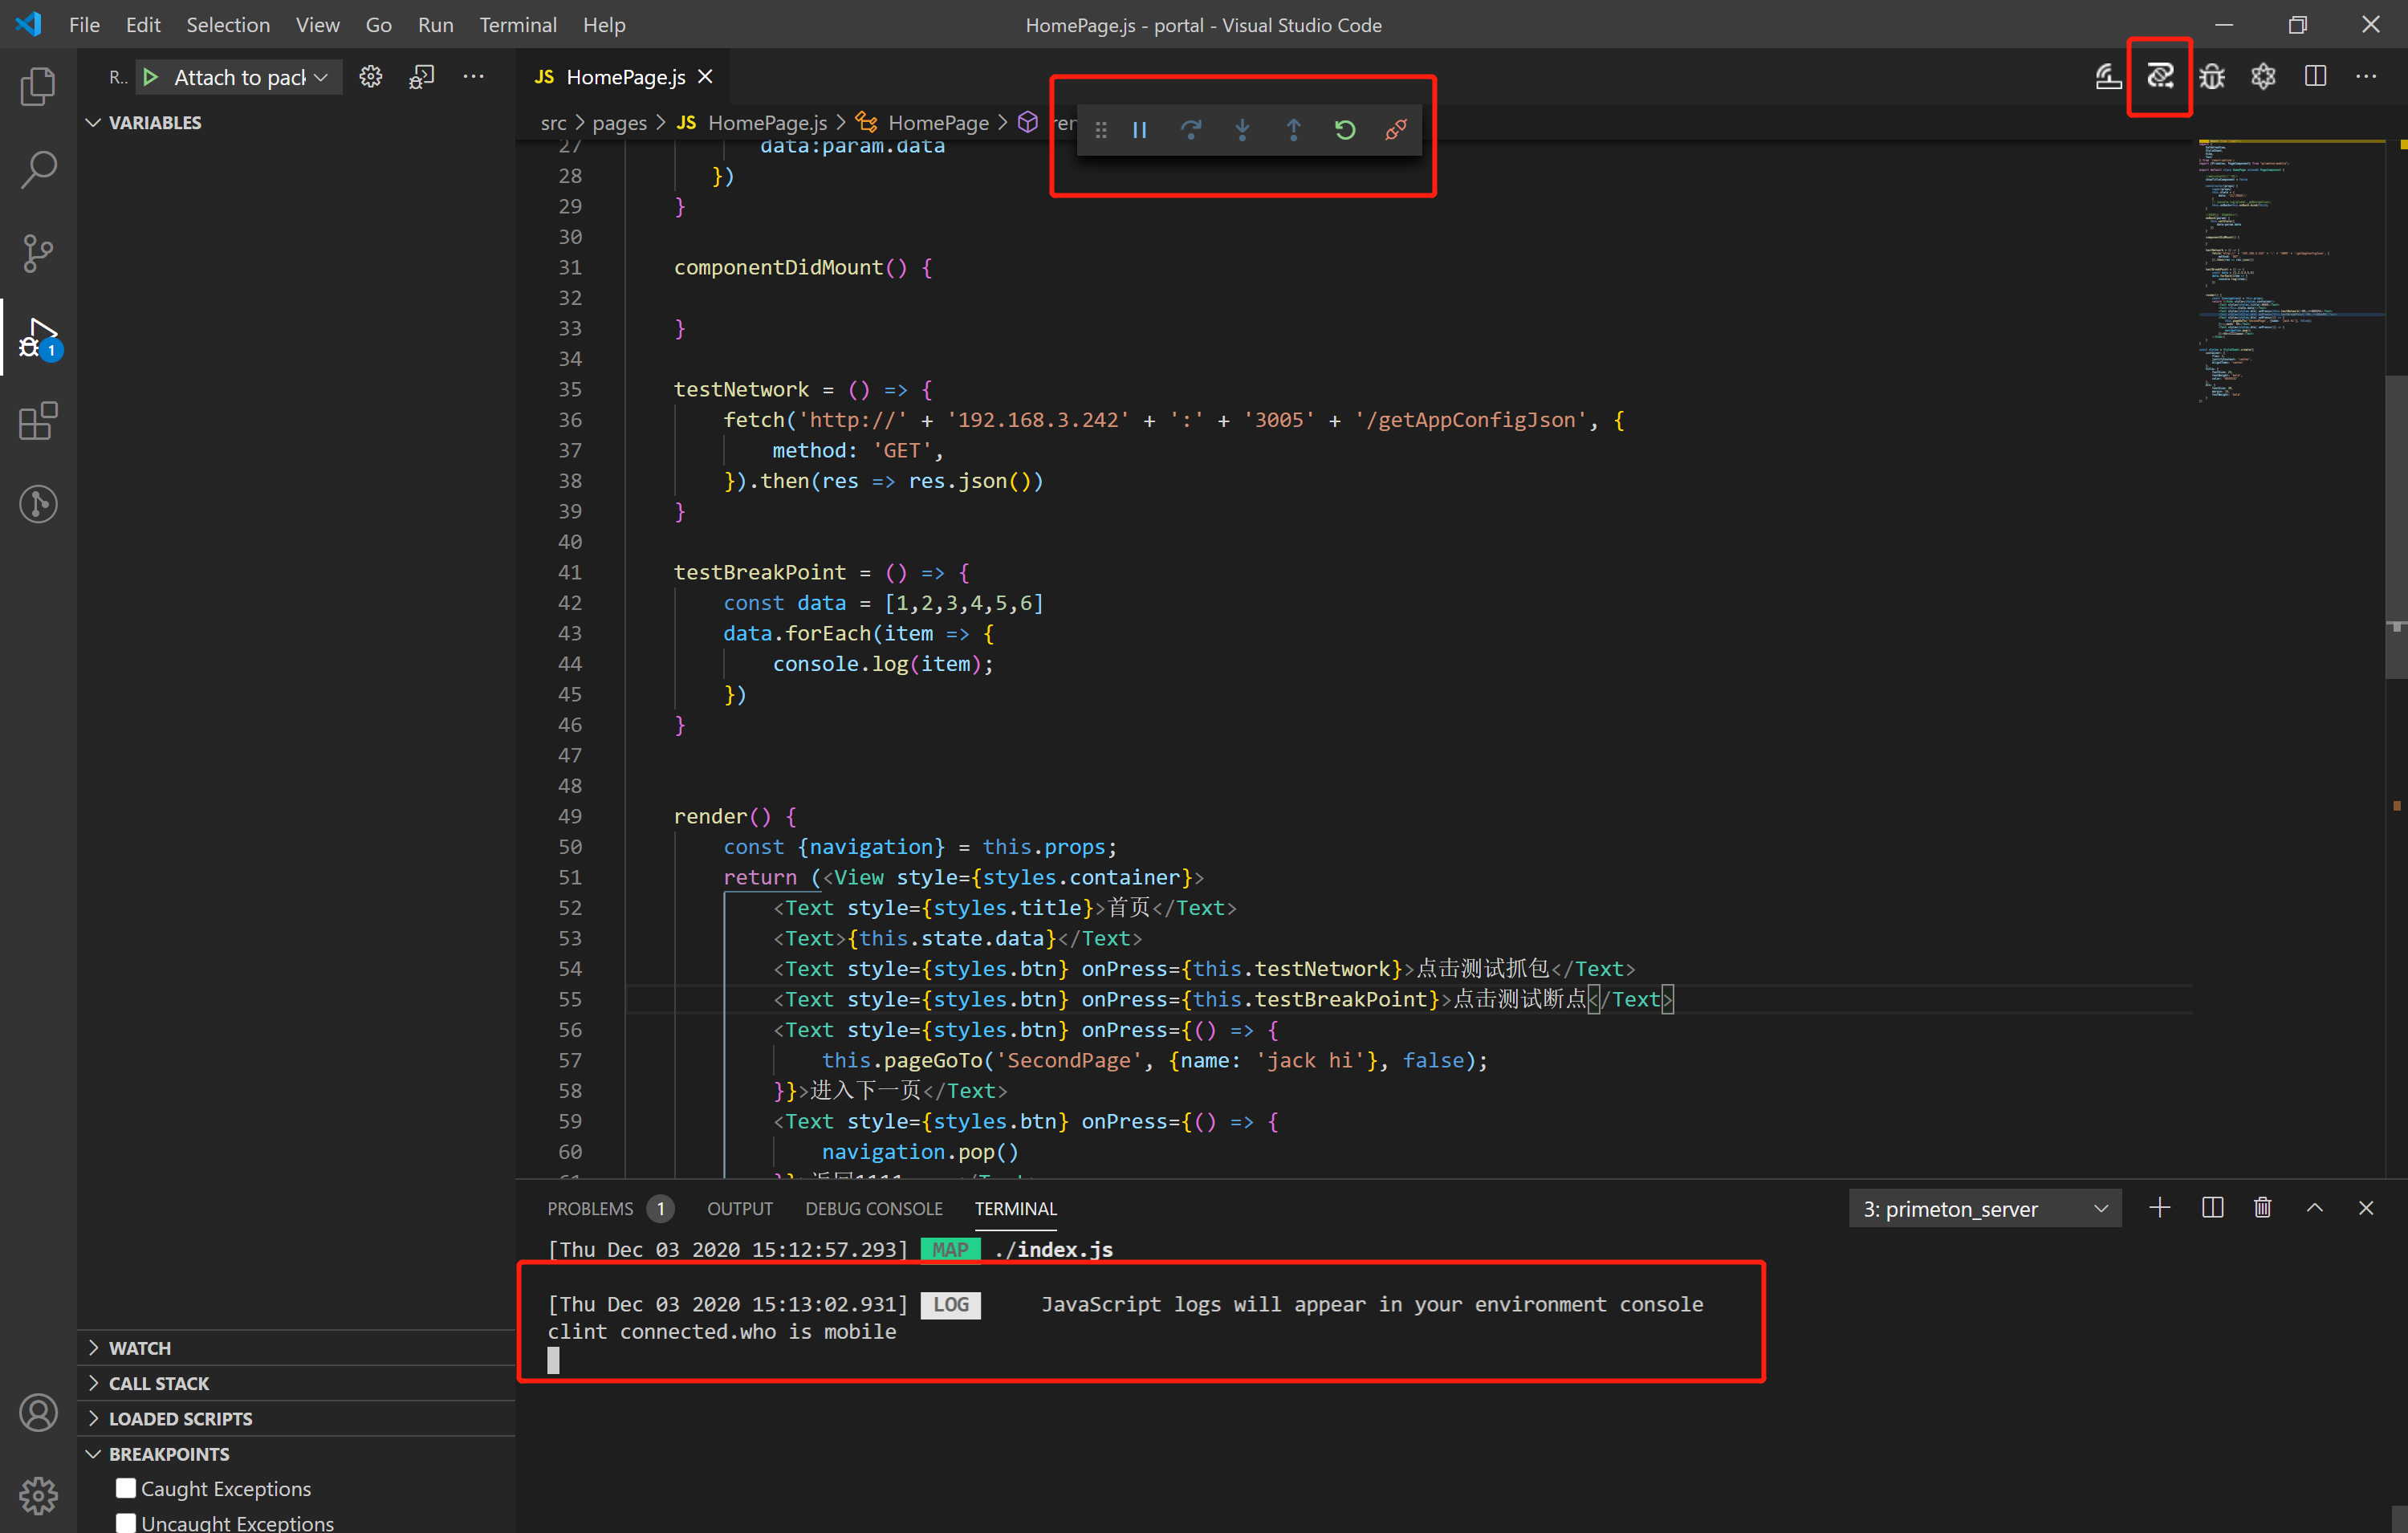Expand the WATCH section
The width and height of the screenshot is (2408, 1533).
[x=140, y=1348]
